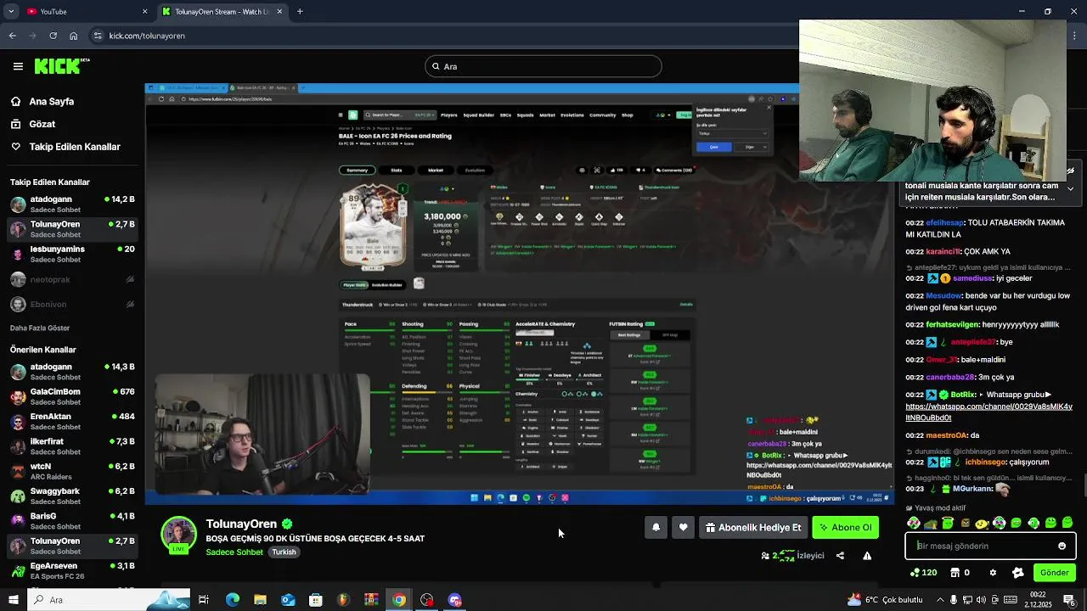This screenshot has height=611, width=1087.
Task: Click Abonelik Hediye Et button
Action: (x=753, y=527)
